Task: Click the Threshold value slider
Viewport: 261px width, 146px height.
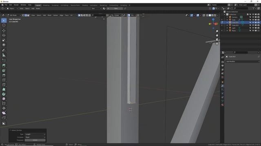Action: pos(35,140)
